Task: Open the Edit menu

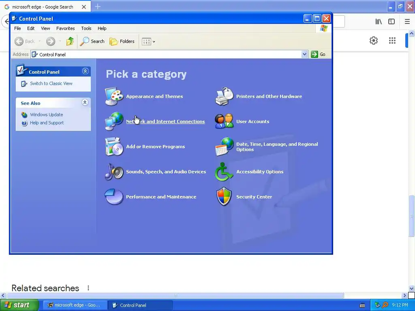Action: click(x=31, y=28)
